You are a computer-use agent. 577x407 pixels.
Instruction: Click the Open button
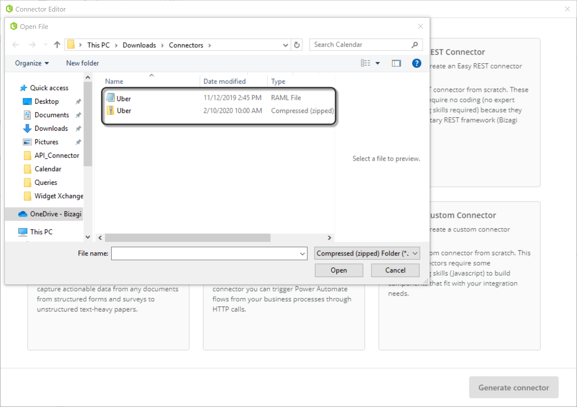[x=339, y=270]
